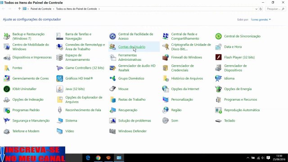Click Opções do Explorador de Arquivos link
The width and height of the screenshot is (288, 162).
(x=84, y=99)
